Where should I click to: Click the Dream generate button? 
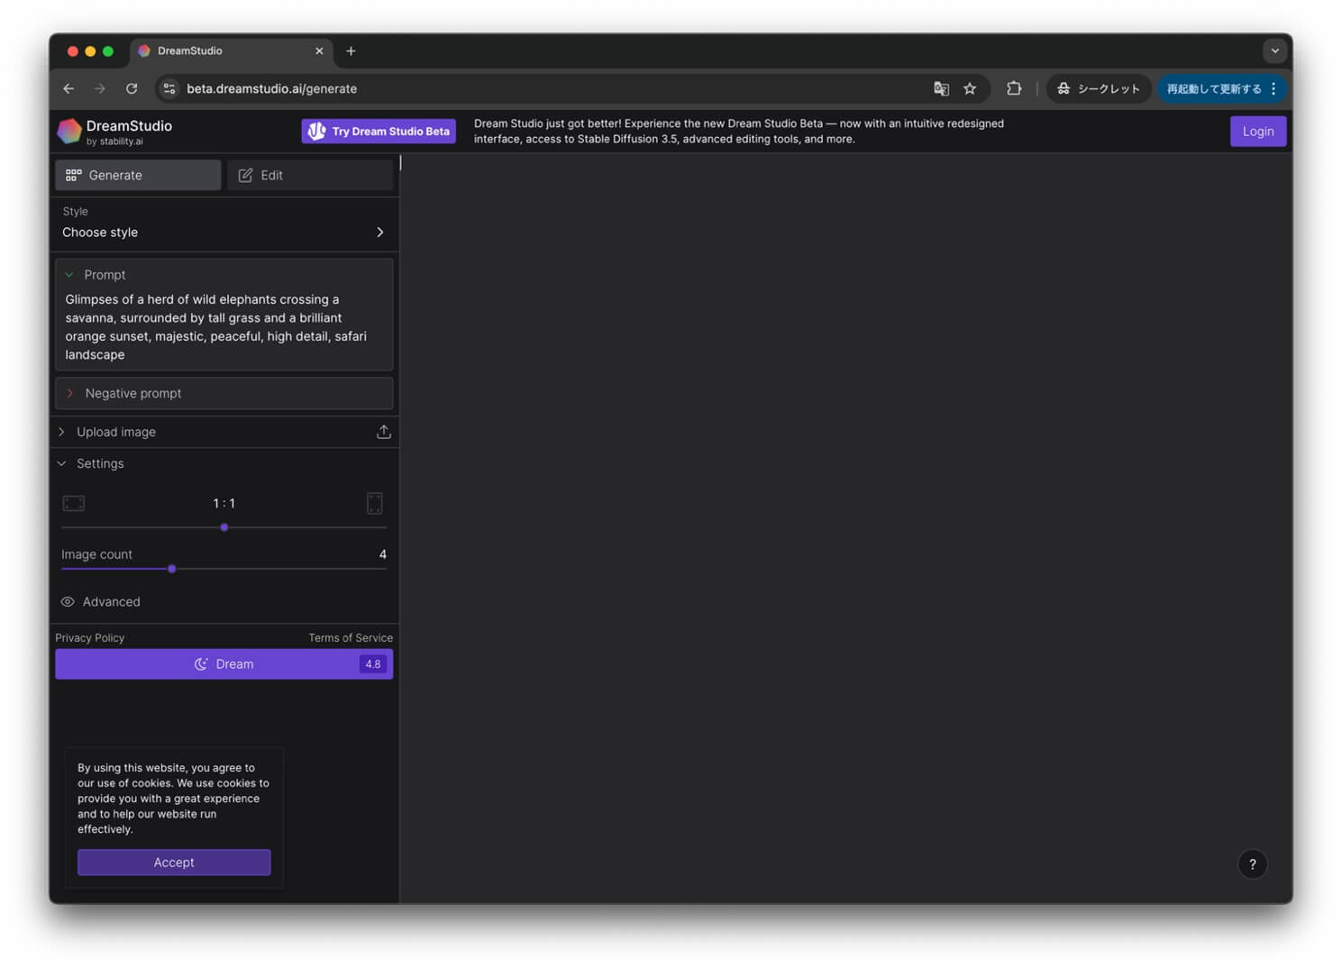pyautogui.click(x=224, y=664)
